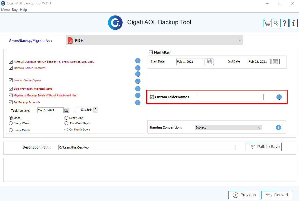This screenshot has height=201, width=299.
Task: Click the info icon beside Custom Folder Name
Action: click(279, 97)
